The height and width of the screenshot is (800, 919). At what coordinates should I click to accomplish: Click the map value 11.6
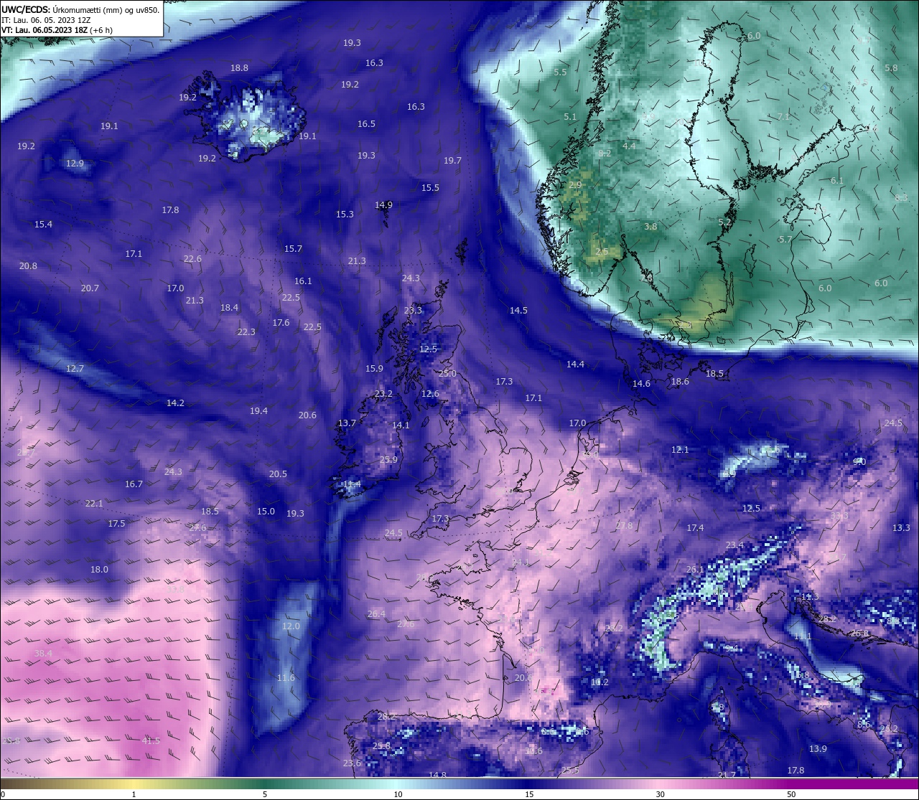tap(286, 678)
